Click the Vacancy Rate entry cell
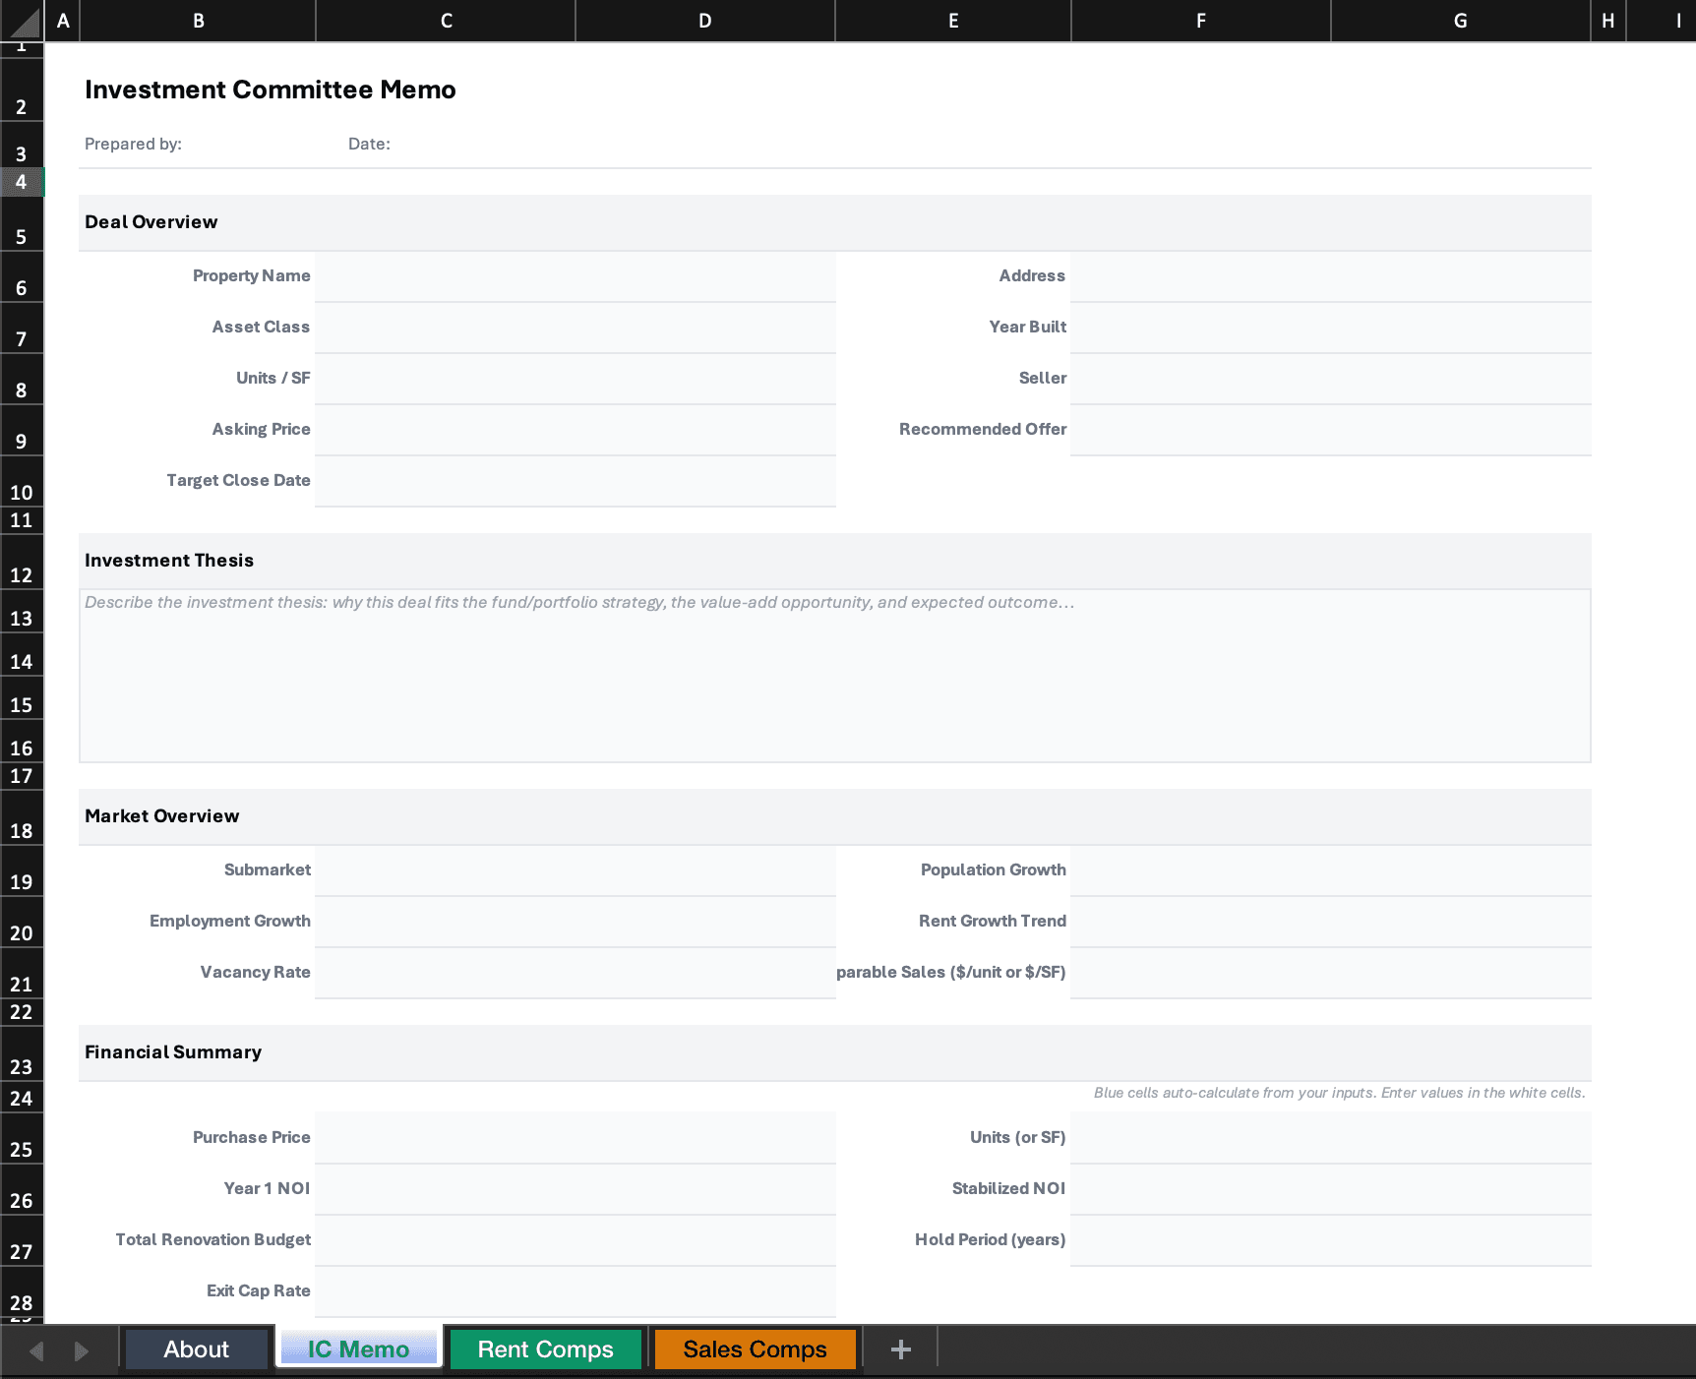1696x1379 pixels. [x=575, y=973]
